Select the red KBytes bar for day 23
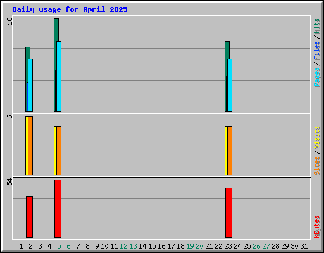 [x=228, y=213]
